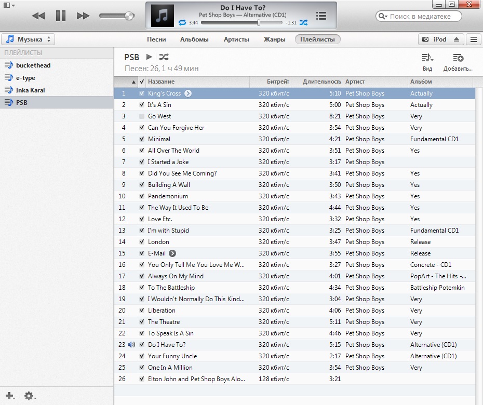Skip to the next track
This screenshot has width=483, height=405.
83,16
